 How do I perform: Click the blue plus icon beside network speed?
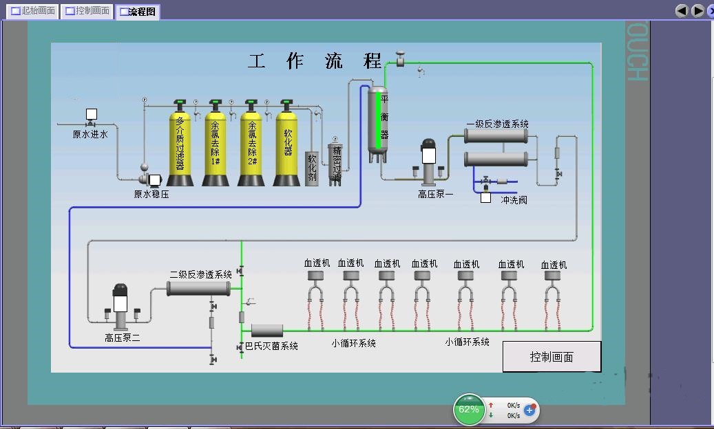pyautogui.click(x=529, y=410)
